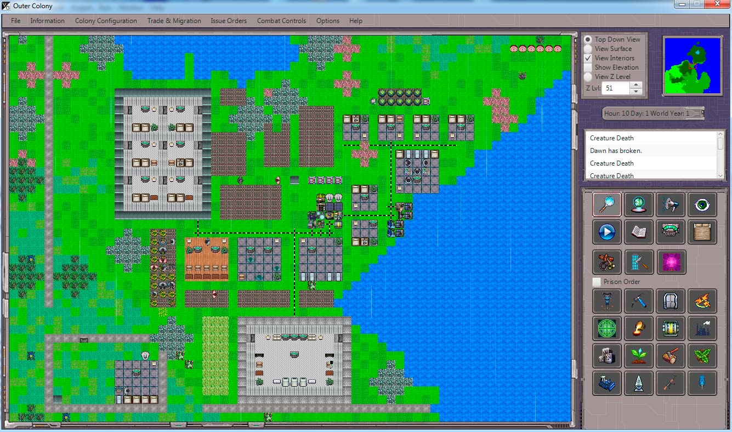Select the pickaxe mining tool
This screenshot has height=432, width=732.
click(638, 300)
